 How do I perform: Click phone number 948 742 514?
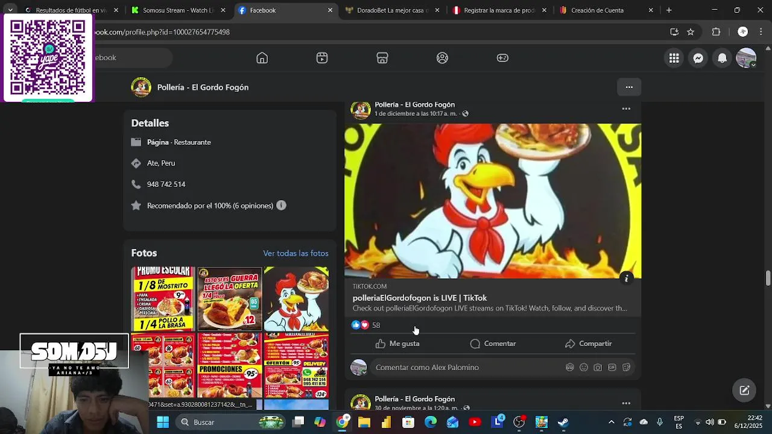click(166, 184)
